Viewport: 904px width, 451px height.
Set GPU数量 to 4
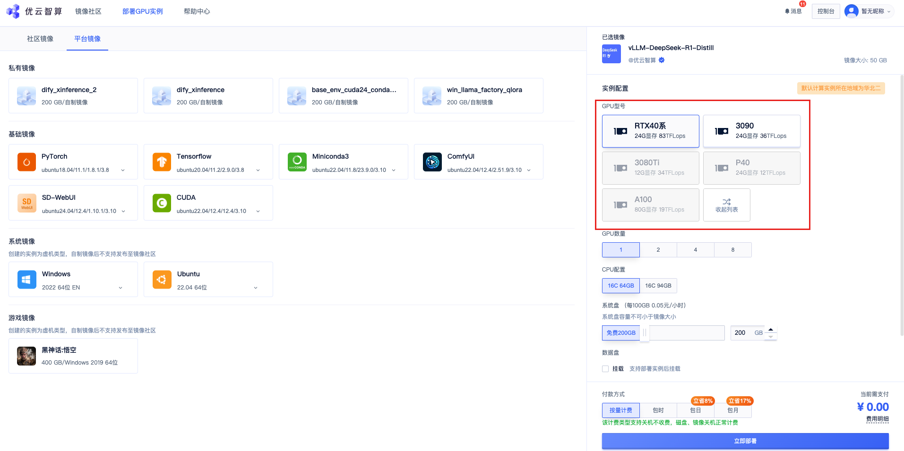tap(696, 250)
